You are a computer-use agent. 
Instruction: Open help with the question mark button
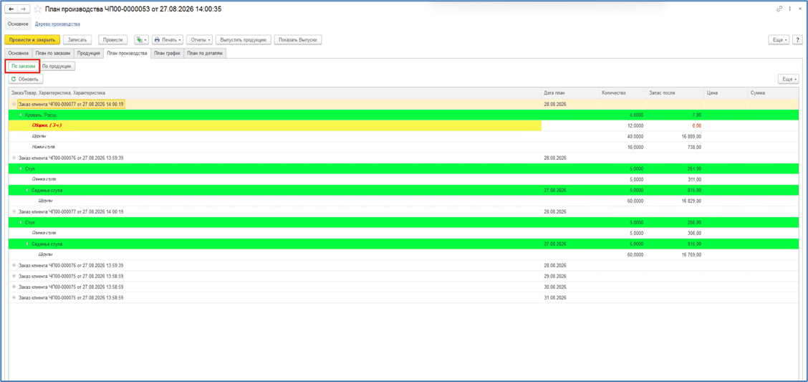797,39
